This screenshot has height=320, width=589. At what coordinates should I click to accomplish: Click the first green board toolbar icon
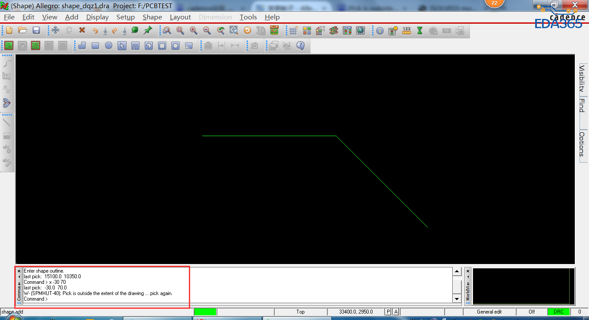(x=9, y=45)
